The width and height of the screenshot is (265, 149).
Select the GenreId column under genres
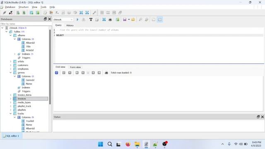click(x=30, y=80)
